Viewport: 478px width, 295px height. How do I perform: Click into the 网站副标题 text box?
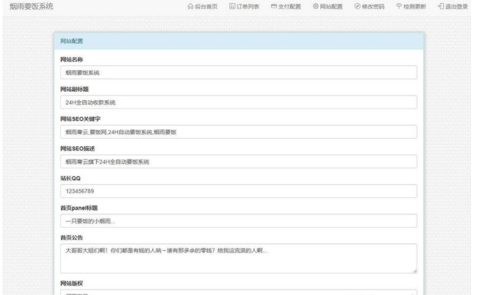[237, 102]
